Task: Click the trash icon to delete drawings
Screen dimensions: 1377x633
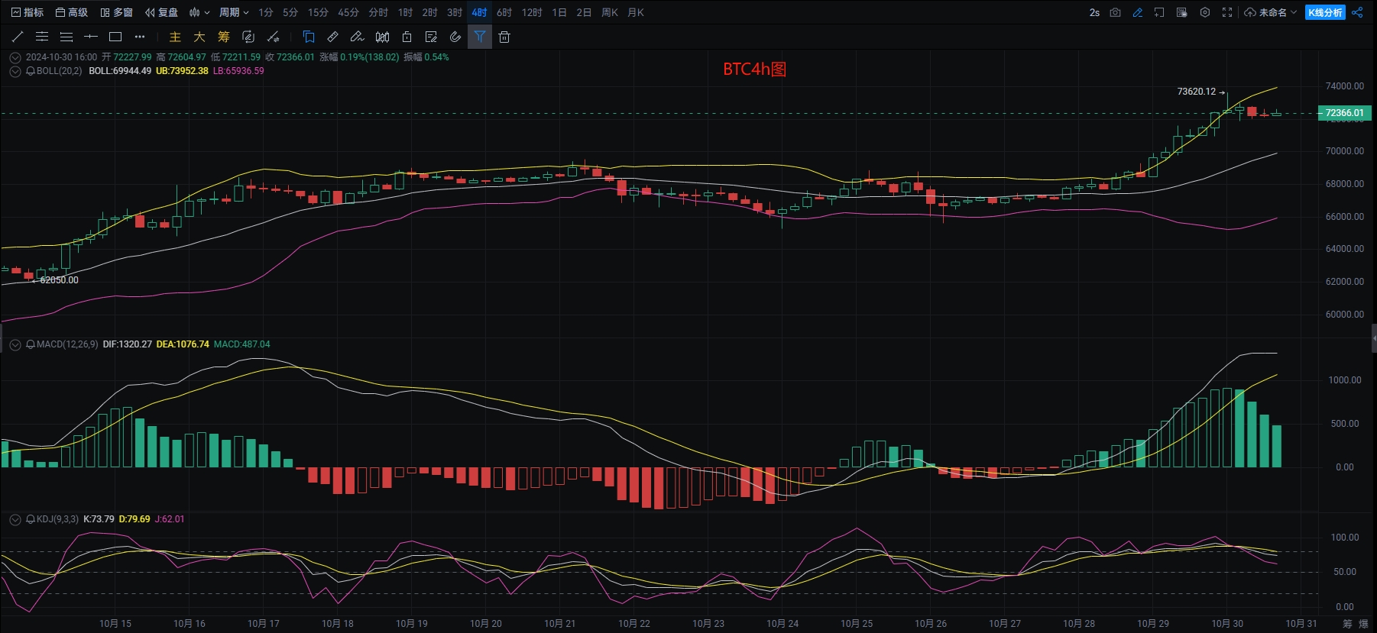Action: [504, 37]
